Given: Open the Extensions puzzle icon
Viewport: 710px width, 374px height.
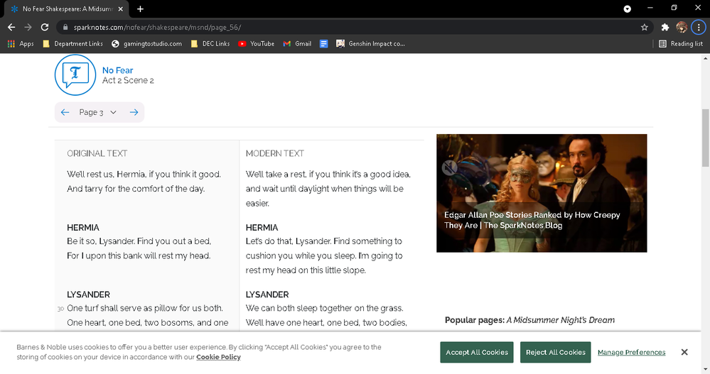Looking at the screenshot, I should tap(665, 27).
